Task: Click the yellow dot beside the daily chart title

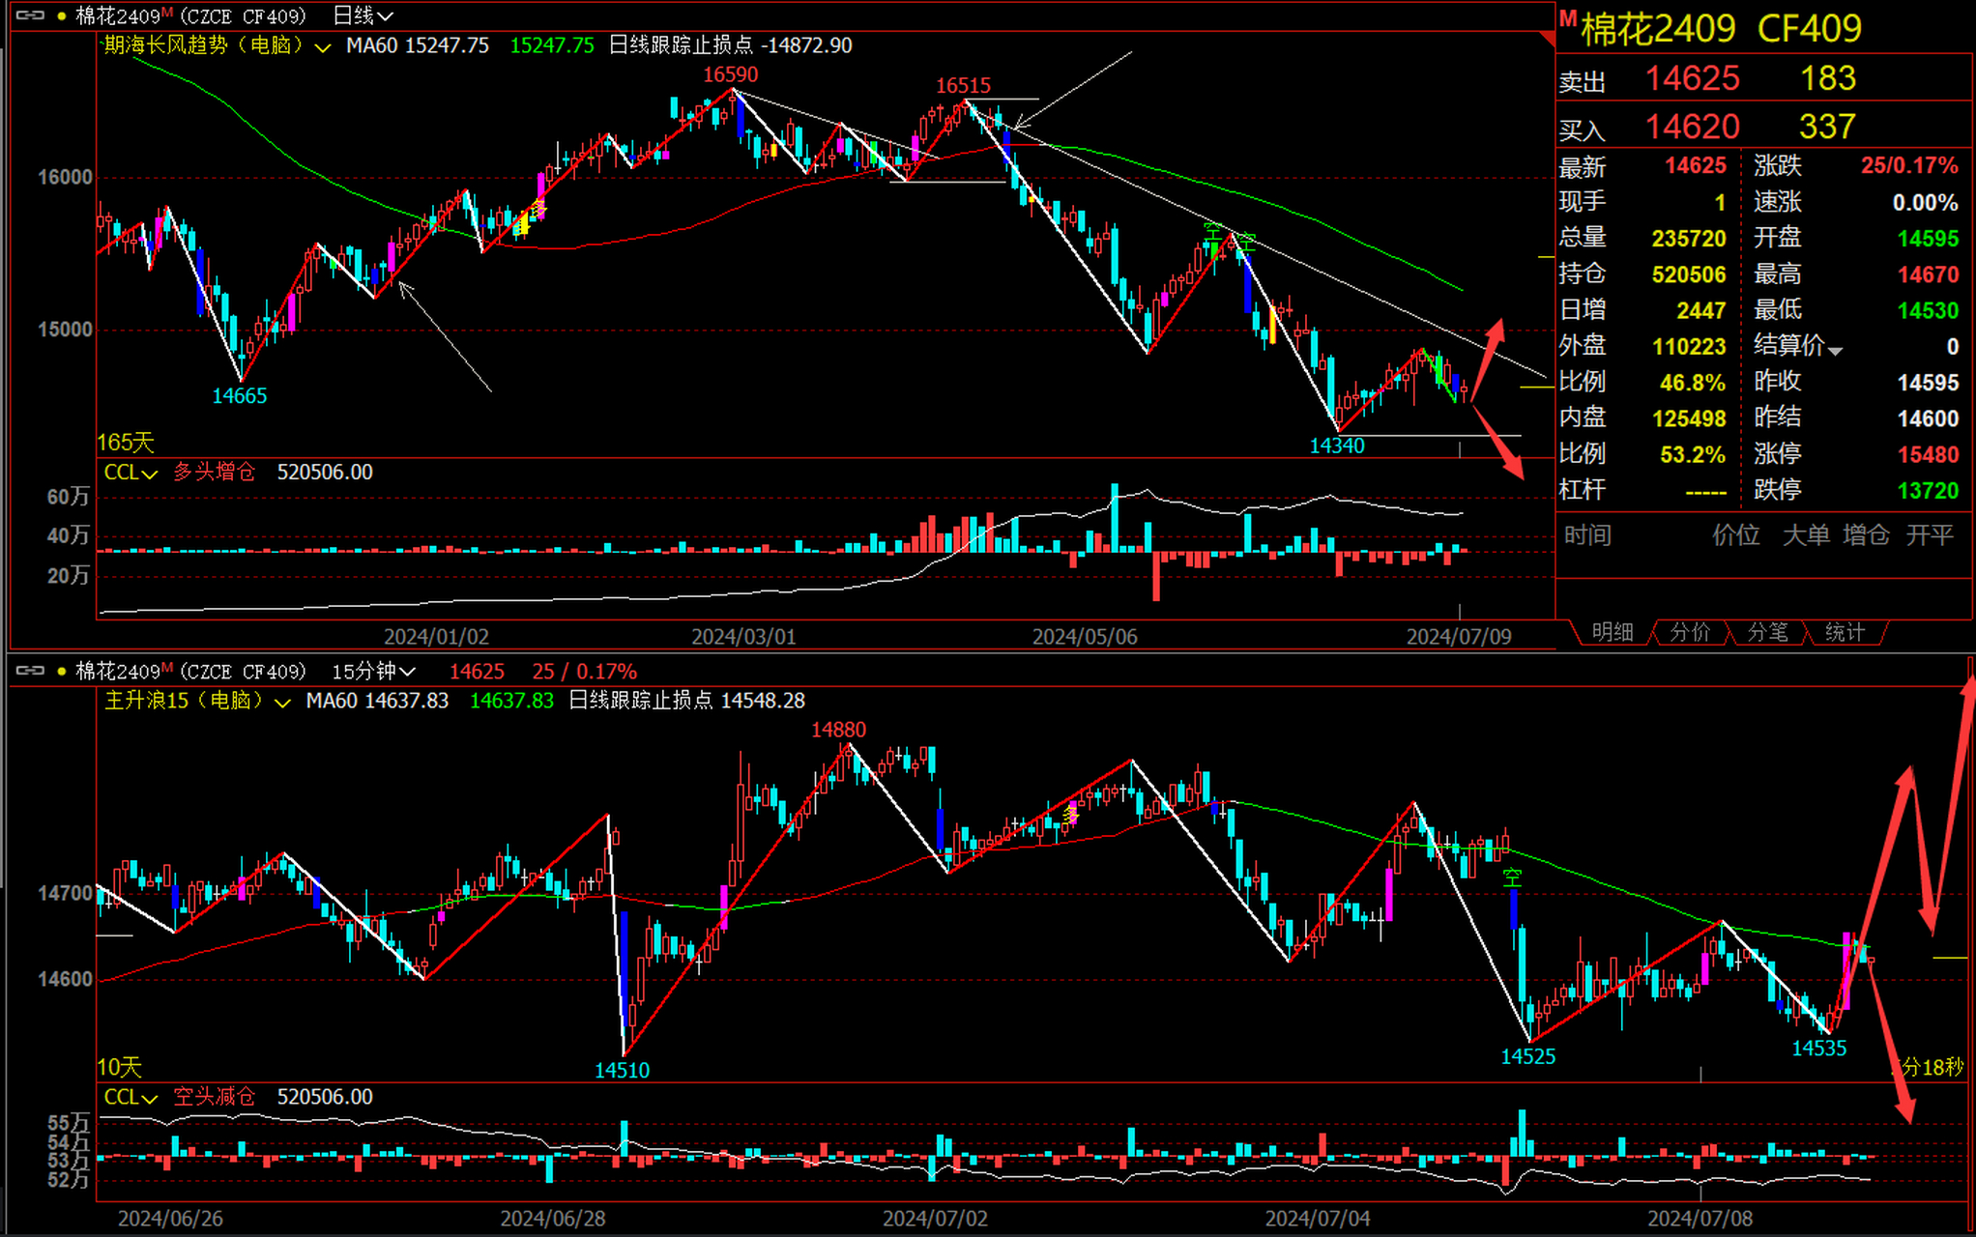Action: 62,16
